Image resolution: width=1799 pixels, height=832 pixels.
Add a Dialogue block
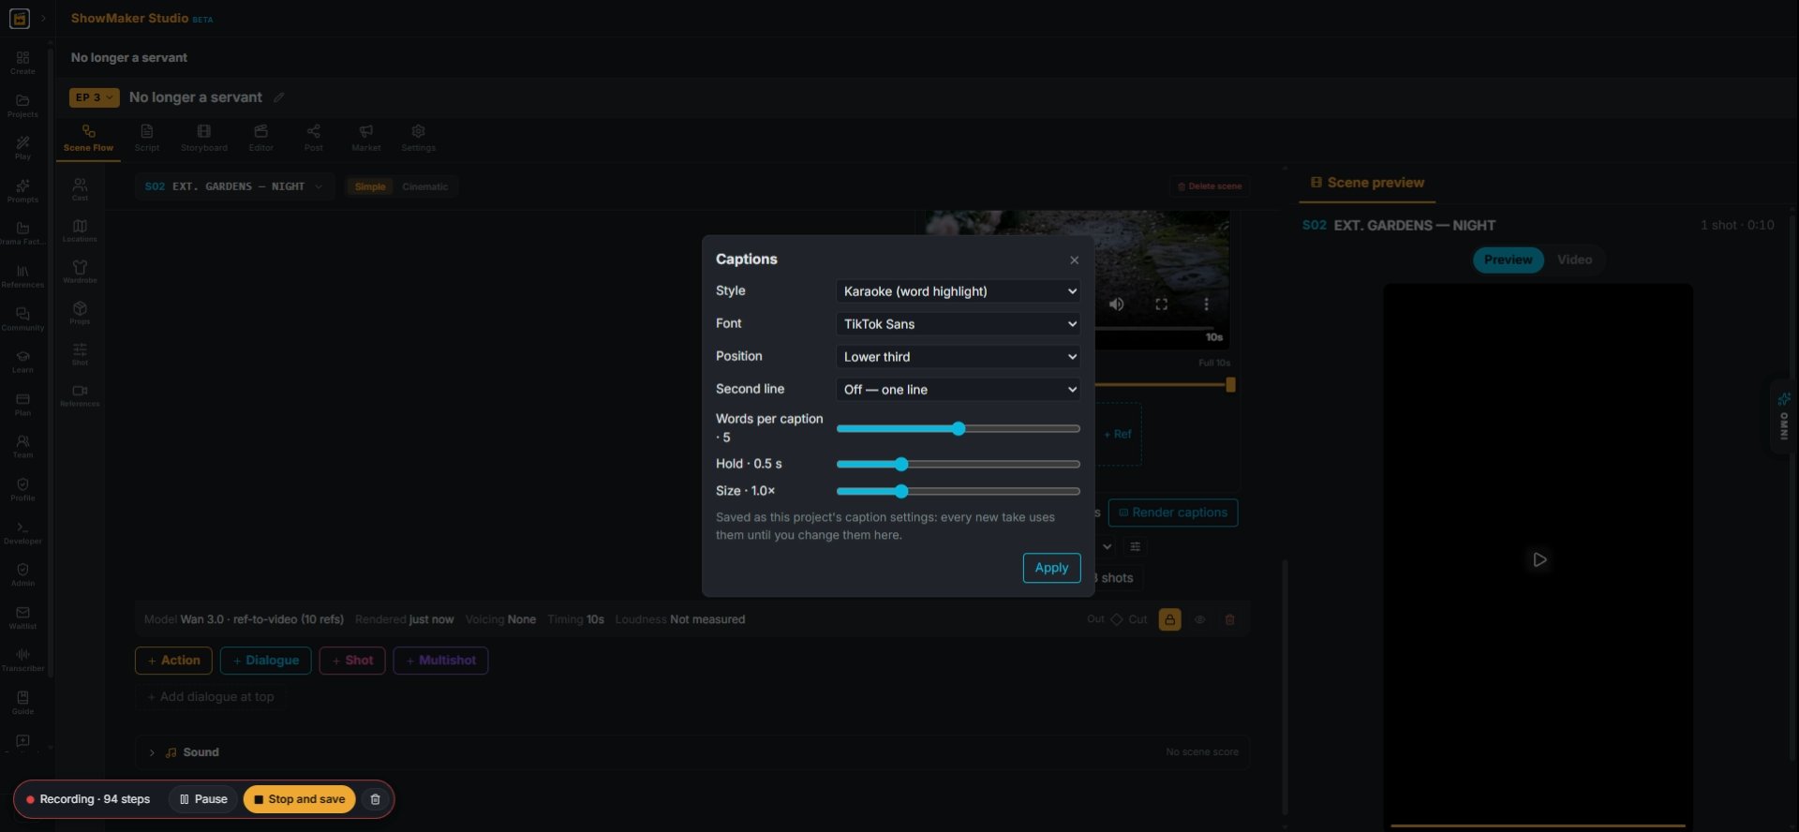pos(266,661)
